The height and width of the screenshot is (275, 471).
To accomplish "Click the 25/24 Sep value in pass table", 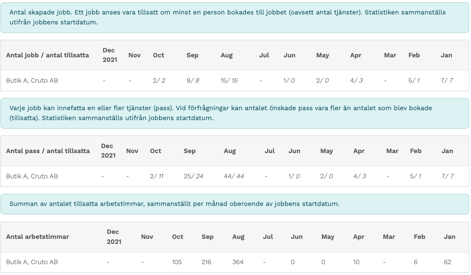I will (x=193, y=176).
